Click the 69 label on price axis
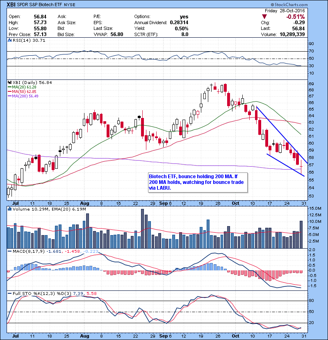The height and width of the screenshot is (340, 328). [x=311, y=84]
